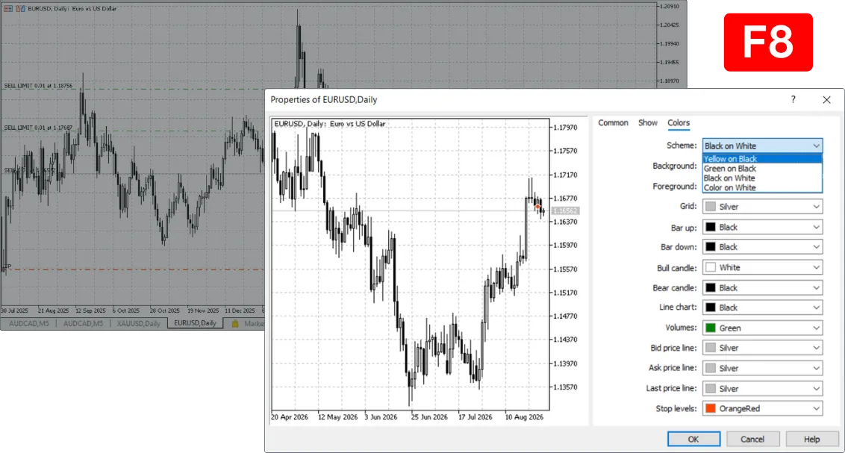Click the 1.17970 price axis label
Image resolution: width=845 pixels, height=453 pixels.
point(565,128)
